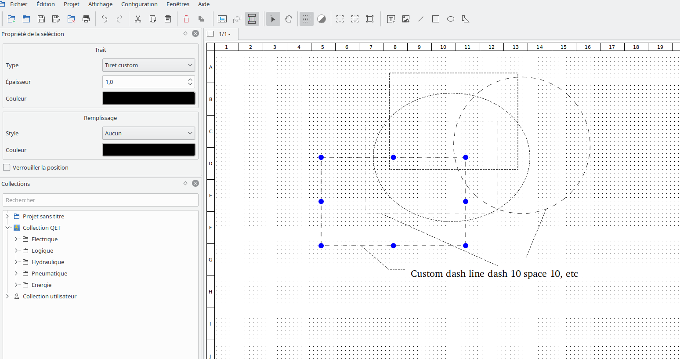
Task: Switch to the hand view mode
Action: pos(288,19)
